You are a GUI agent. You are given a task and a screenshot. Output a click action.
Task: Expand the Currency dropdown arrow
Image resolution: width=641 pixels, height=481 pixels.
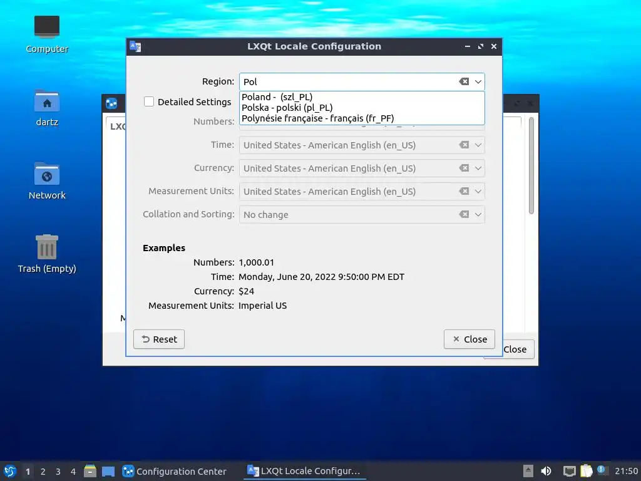pos(478,168)
